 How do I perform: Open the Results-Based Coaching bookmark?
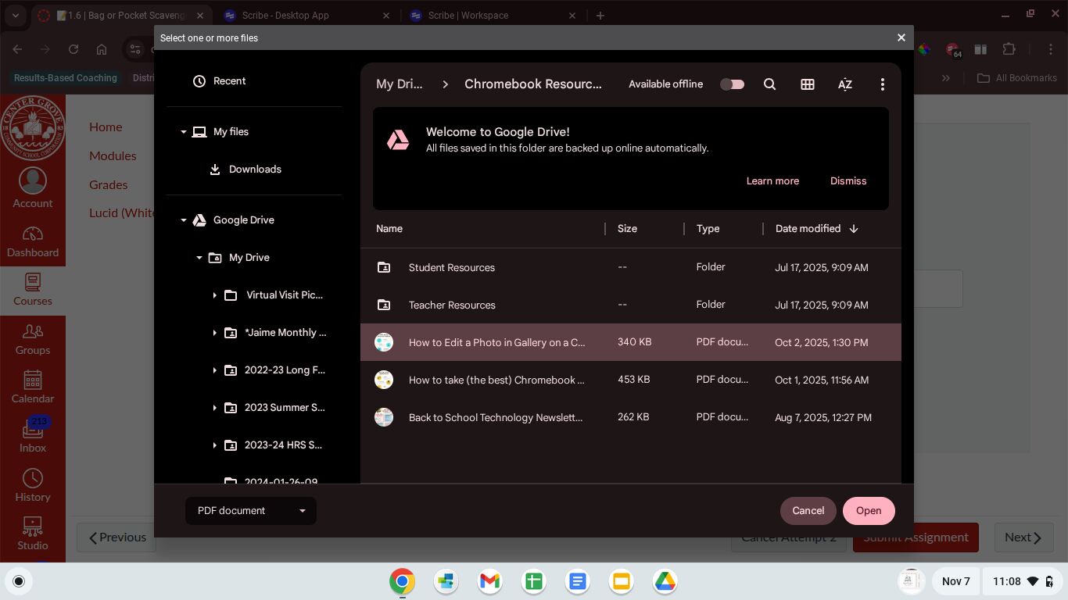66,78
